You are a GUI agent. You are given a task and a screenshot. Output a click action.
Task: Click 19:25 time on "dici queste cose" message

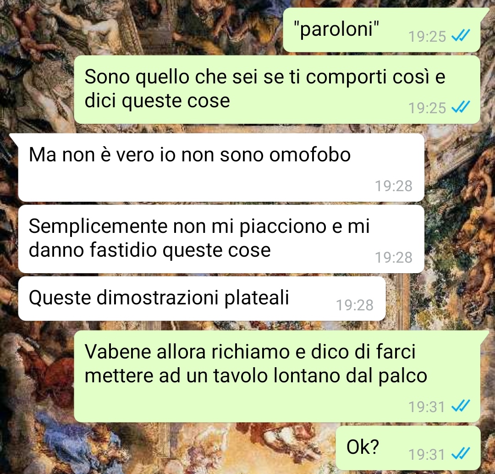point(427,108)
